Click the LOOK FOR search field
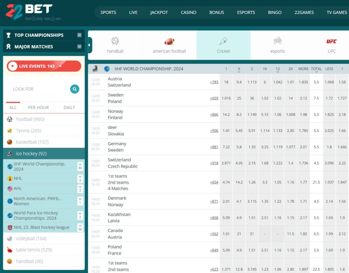The image size is (349, 273). (x=39, y=89)
